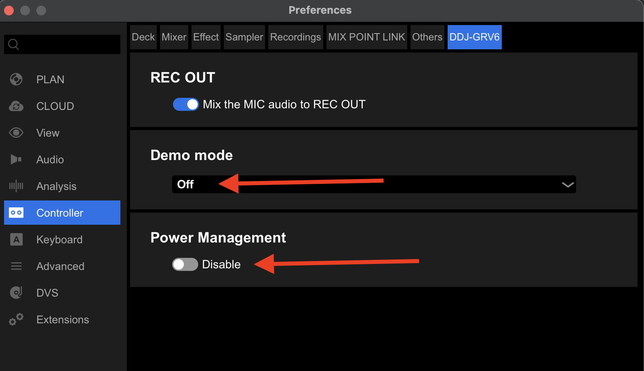Image resolution: width=644 pixels, height=371 pixels.
Task: Open the Demo mode dropdown
Action: 373,184
